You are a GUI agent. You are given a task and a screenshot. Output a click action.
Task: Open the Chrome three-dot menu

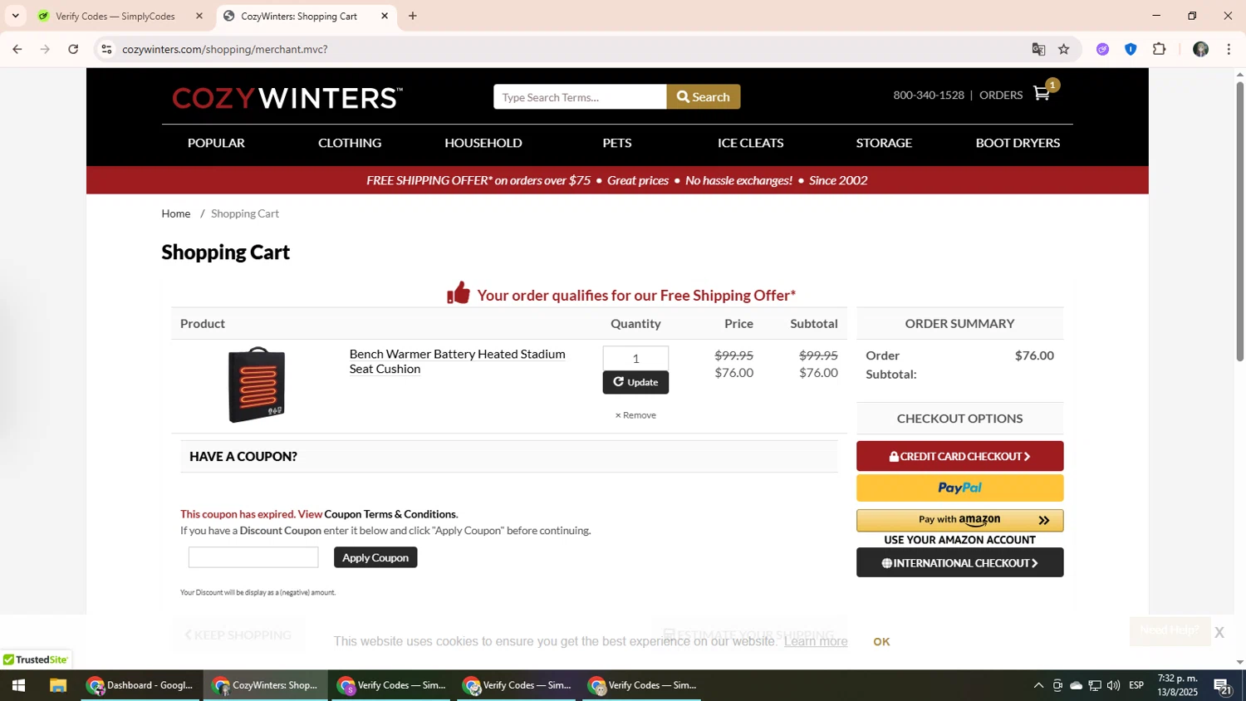tap(1229, 49)
